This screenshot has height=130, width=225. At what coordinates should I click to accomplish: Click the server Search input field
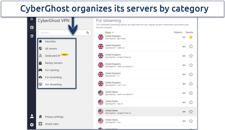pos(62,33)
